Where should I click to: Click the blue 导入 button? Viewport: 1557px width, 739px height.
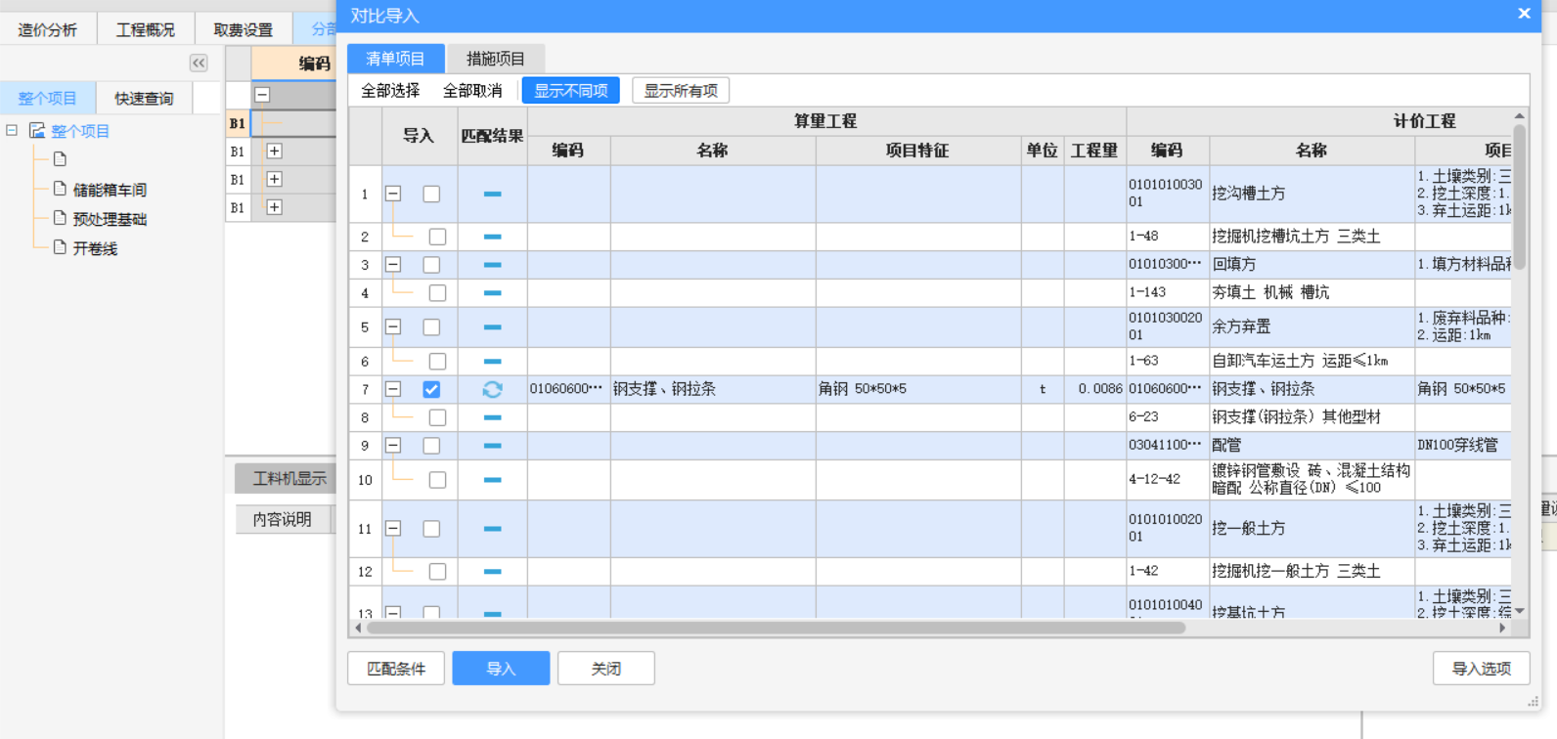pyautogui.click(x=501, y=669)
